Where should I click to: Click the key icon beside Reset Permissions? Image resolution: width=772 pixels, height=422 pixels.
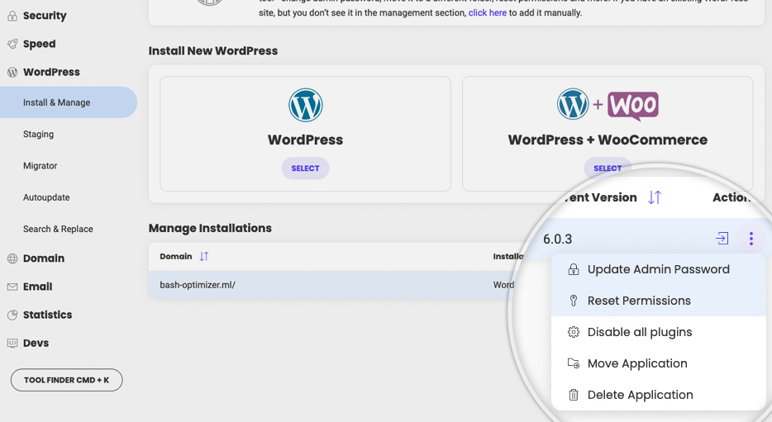tap(573, 301)
